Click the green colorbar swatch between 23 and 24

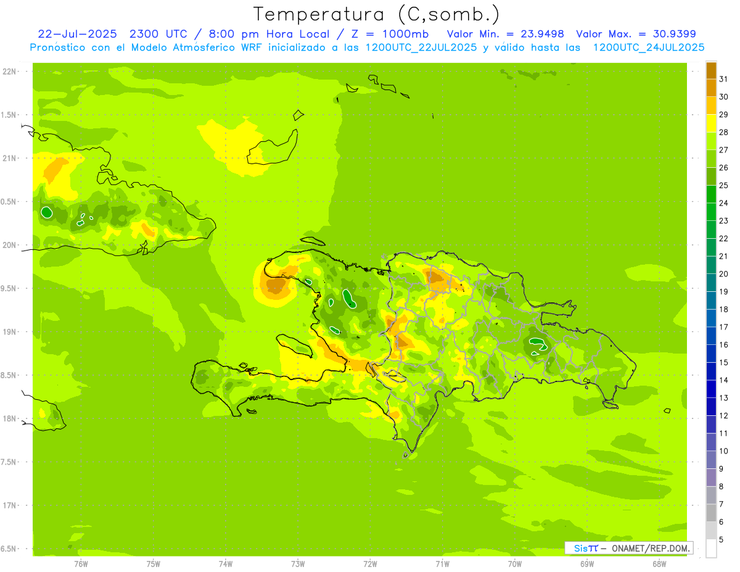711,212
